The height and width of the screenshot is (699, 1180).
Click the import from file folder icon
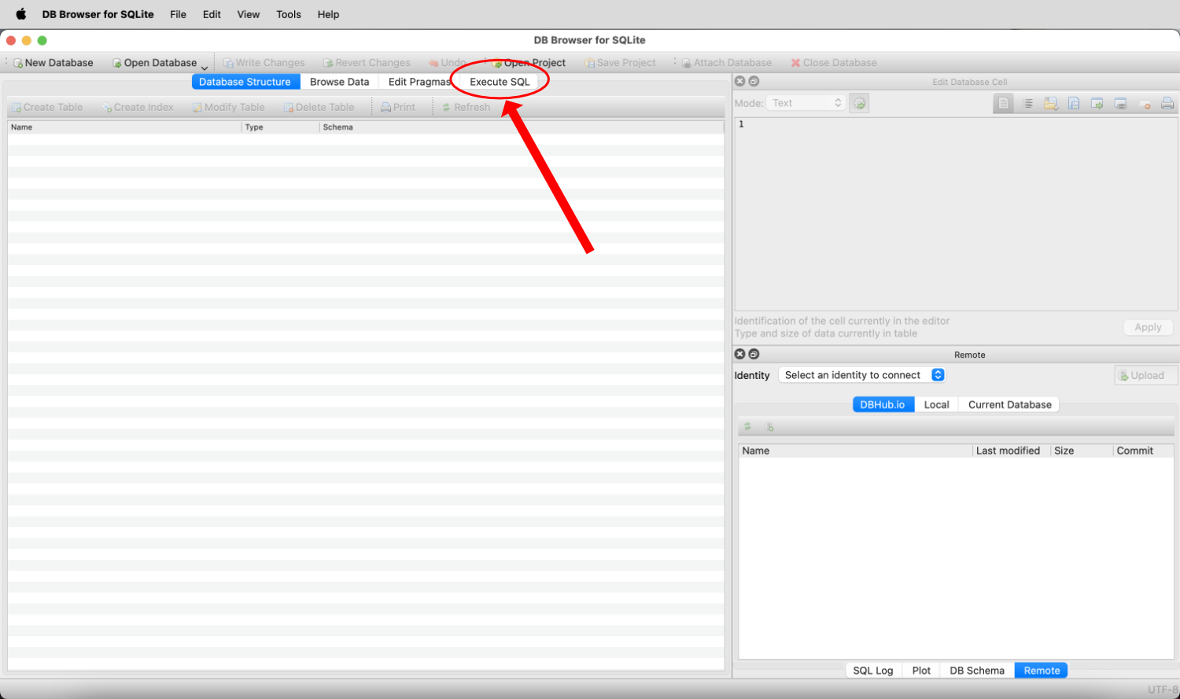coord(1051,104)
